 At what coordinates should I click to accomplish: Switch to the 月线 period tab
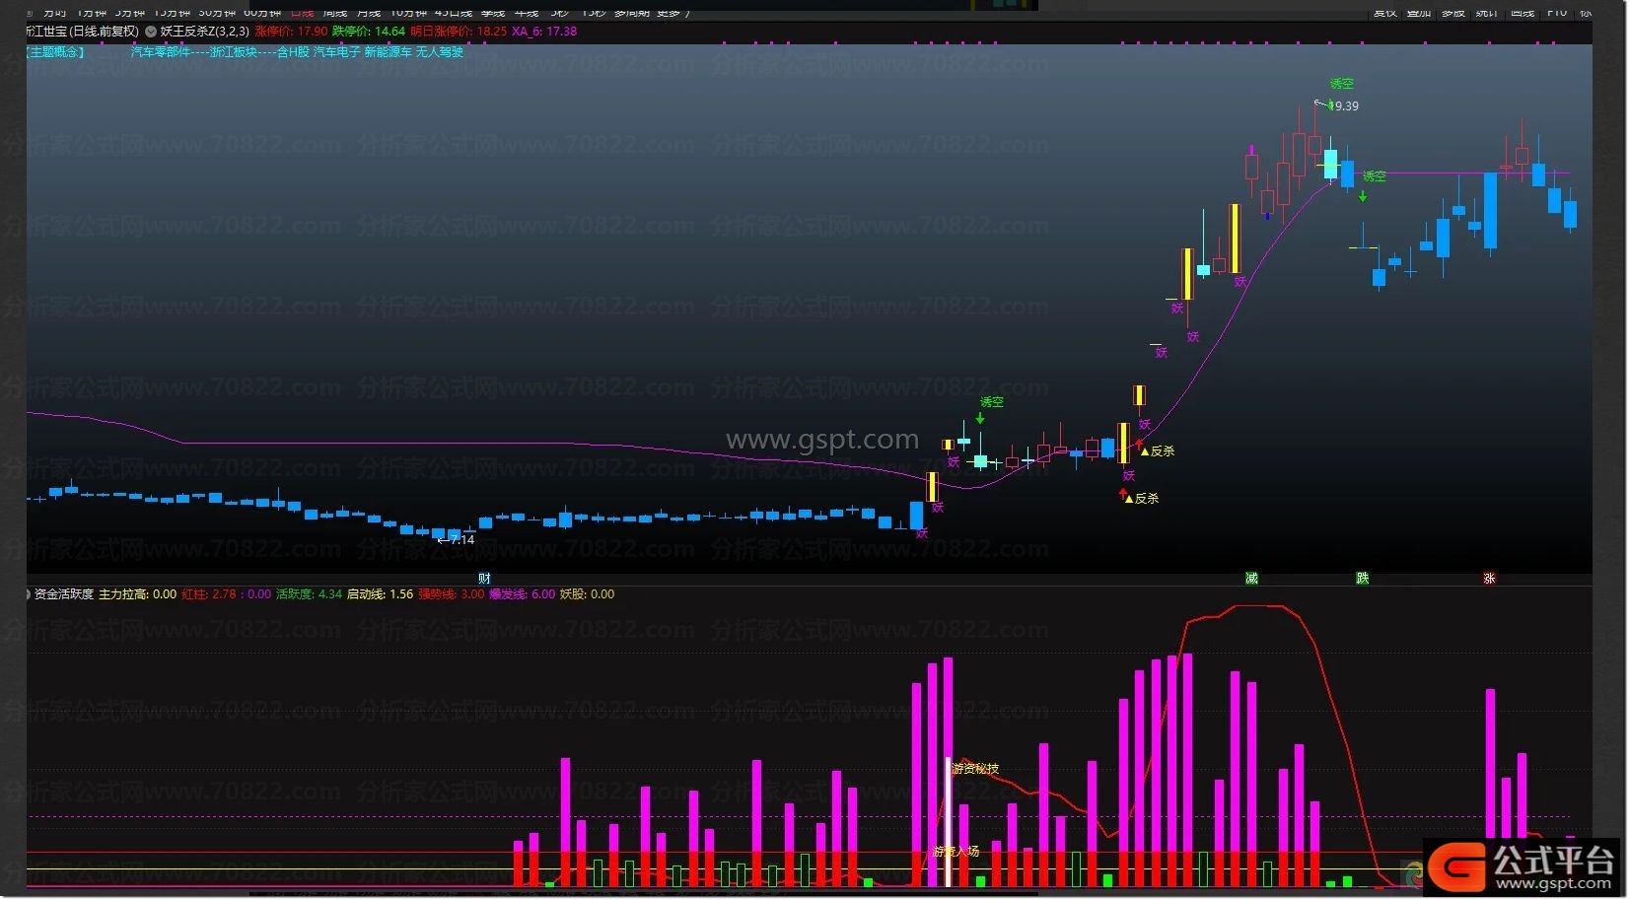[x=369, y=12]
